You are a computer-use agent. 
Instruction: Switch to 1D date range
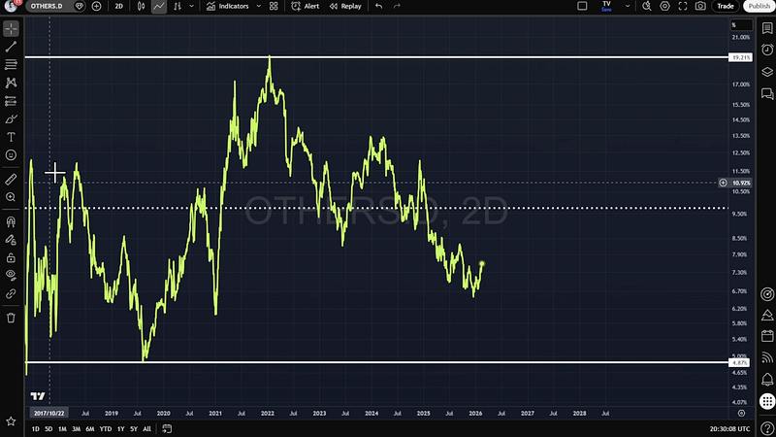[35, 429]
